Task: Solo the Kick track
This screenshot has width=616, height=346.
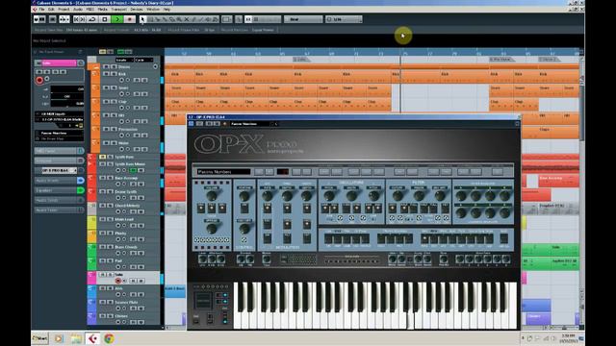Action: [x=114, y=74]
